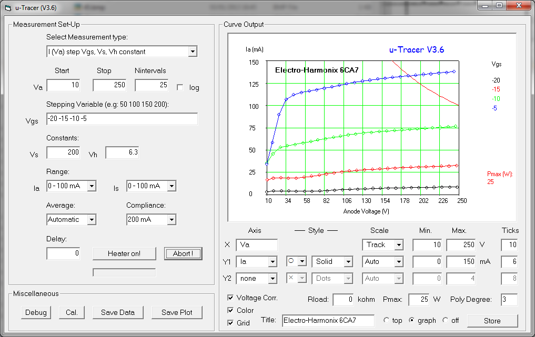The height and width of the screenshot is (337, 535).
Task: Open the Y2 axis none dropdown
Action: coord(272,279)
